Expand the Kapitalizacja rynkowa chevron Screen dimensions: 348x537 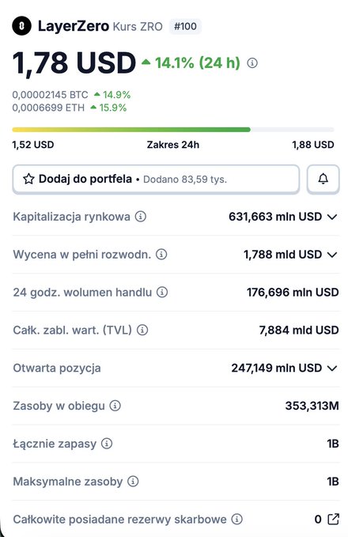click(x=332, y=217)
